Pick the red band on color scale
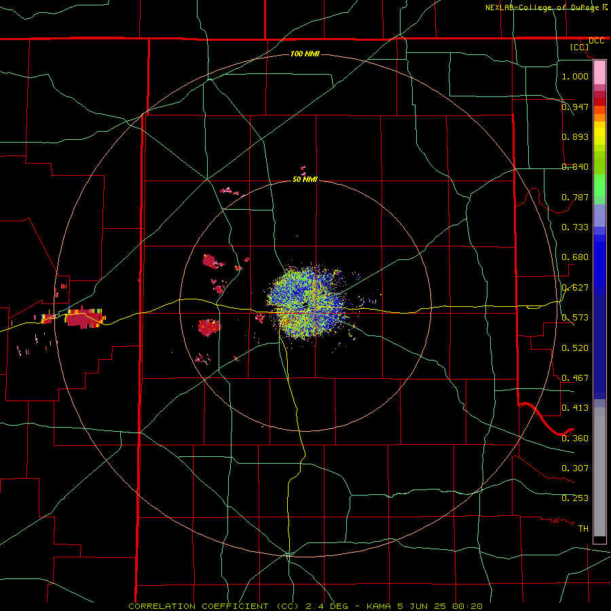 (599, 101)
